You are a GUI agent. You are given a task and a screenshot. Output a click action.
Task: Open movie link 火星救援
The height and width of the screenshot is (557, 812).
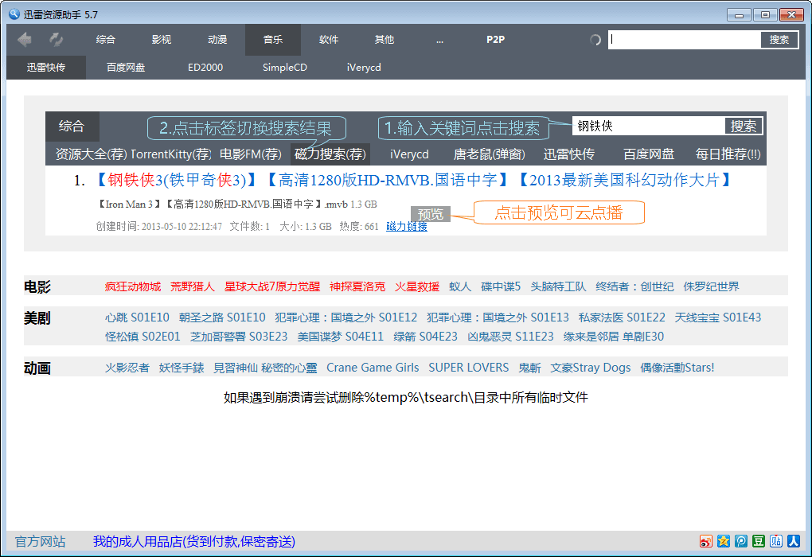[x=417, y=286]
